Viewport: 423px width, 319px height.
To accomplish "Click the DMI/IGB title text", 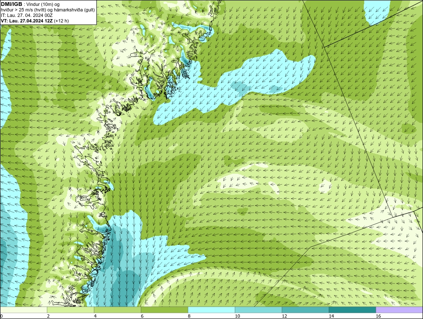I will coord(11,4).
